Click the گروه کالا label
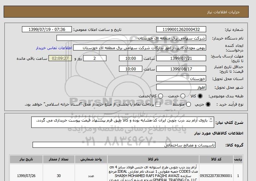Image resolution: width=256 pixels, height=181 pixels. click(234, 145)
